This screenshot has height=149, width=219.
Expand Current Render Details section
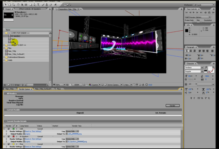coord(5,121)
